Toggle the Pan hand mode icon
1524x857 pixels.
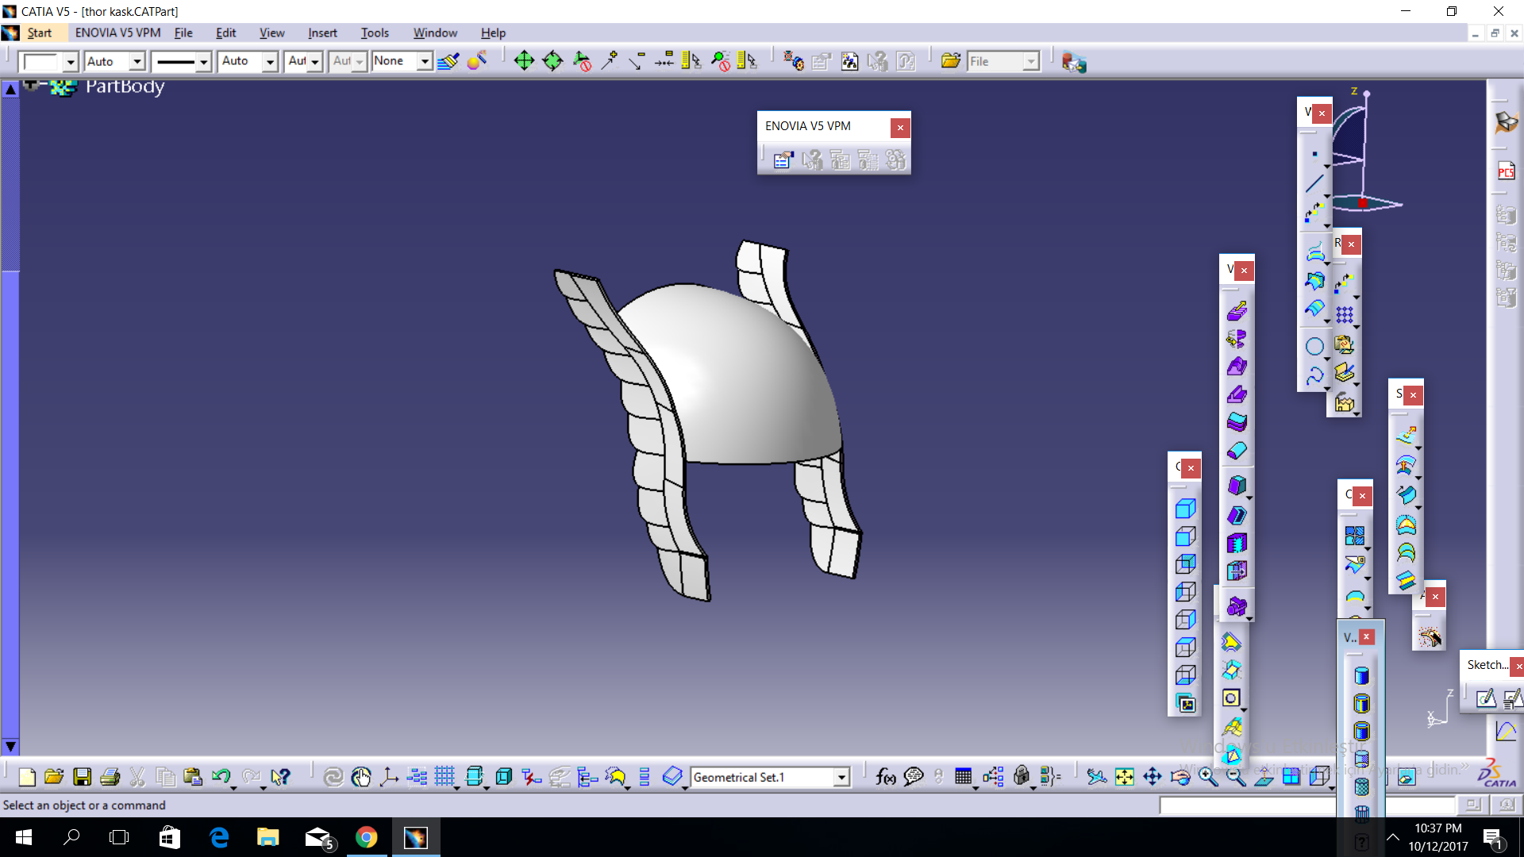[361, 777]
